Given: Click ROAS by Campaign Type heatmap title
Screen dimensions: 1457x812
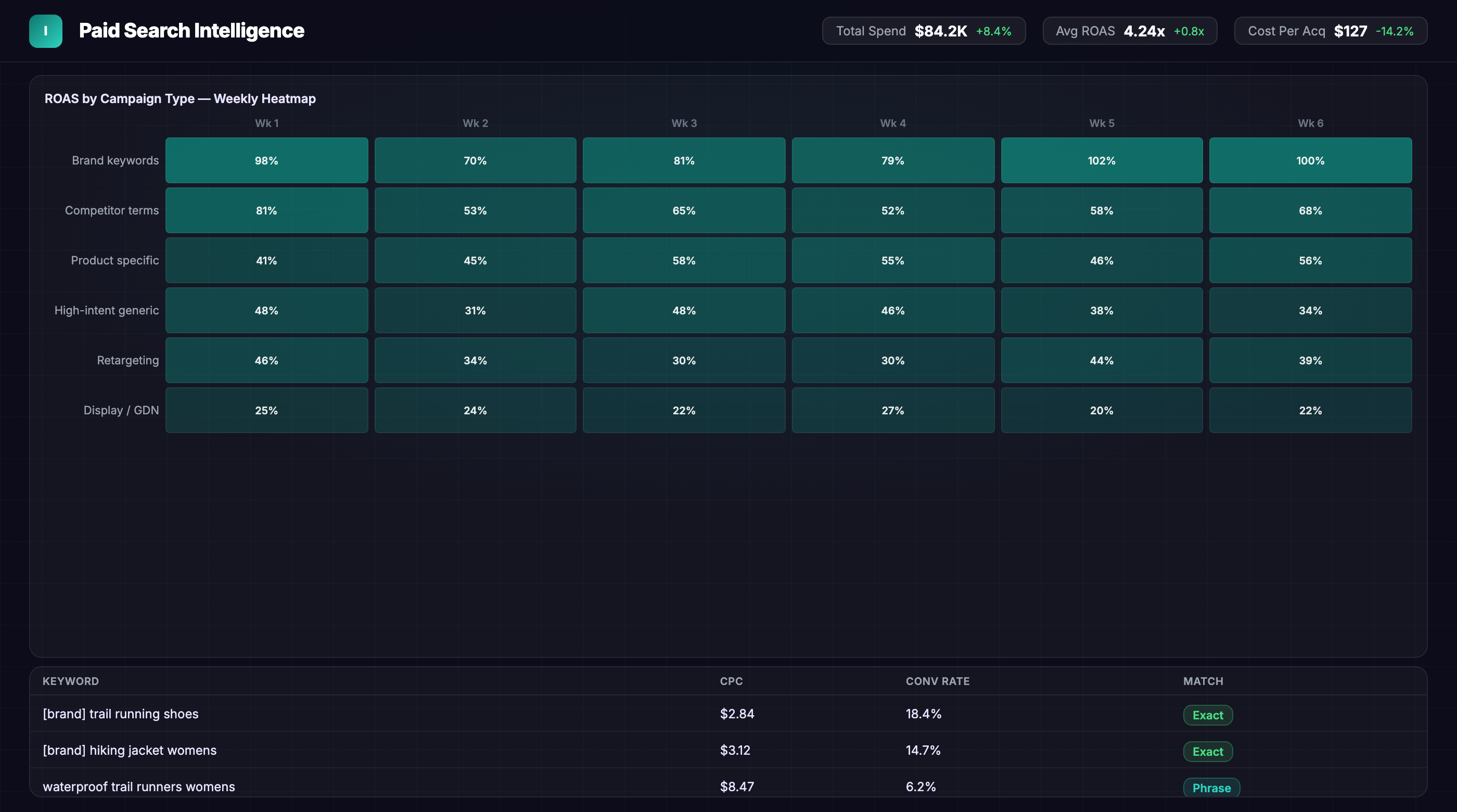Looking at the screenshot, I should 180,98.
